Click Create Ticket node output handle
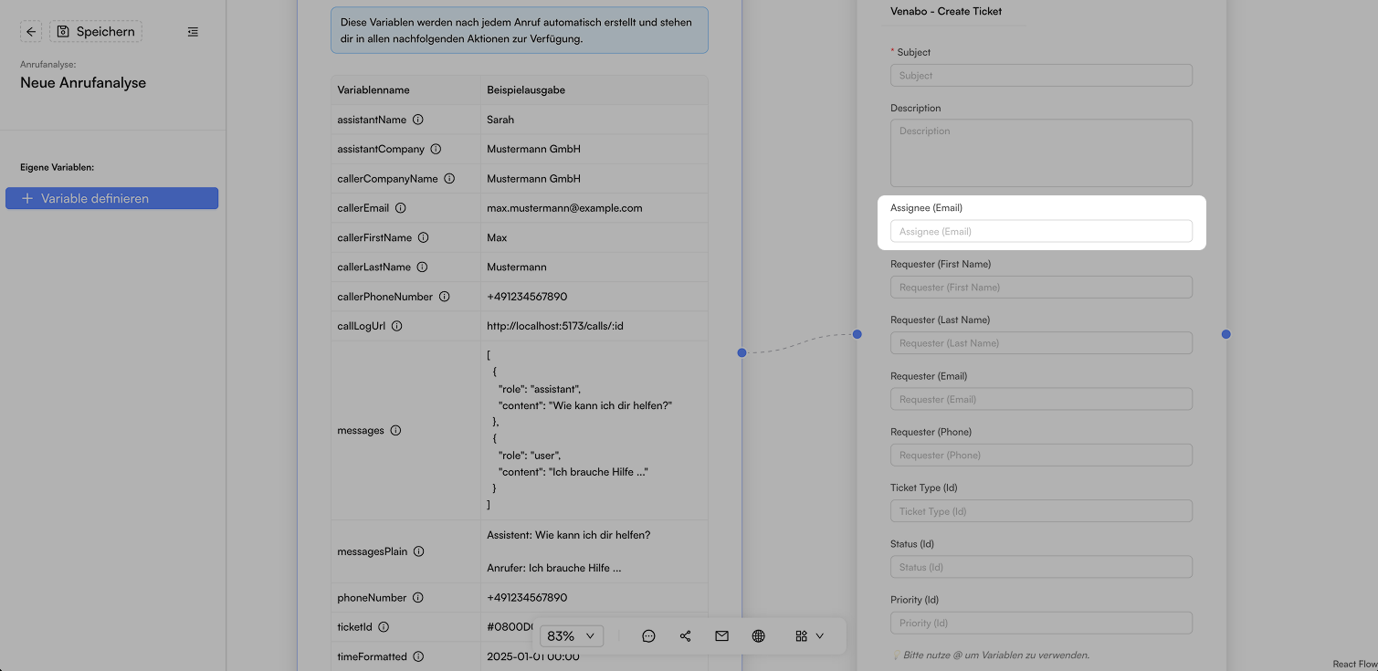The image size is (1378, 671). pos(1225,334)
